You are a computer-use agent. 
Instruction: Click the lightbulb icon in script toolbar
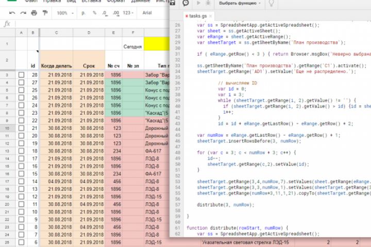point(271,3)
